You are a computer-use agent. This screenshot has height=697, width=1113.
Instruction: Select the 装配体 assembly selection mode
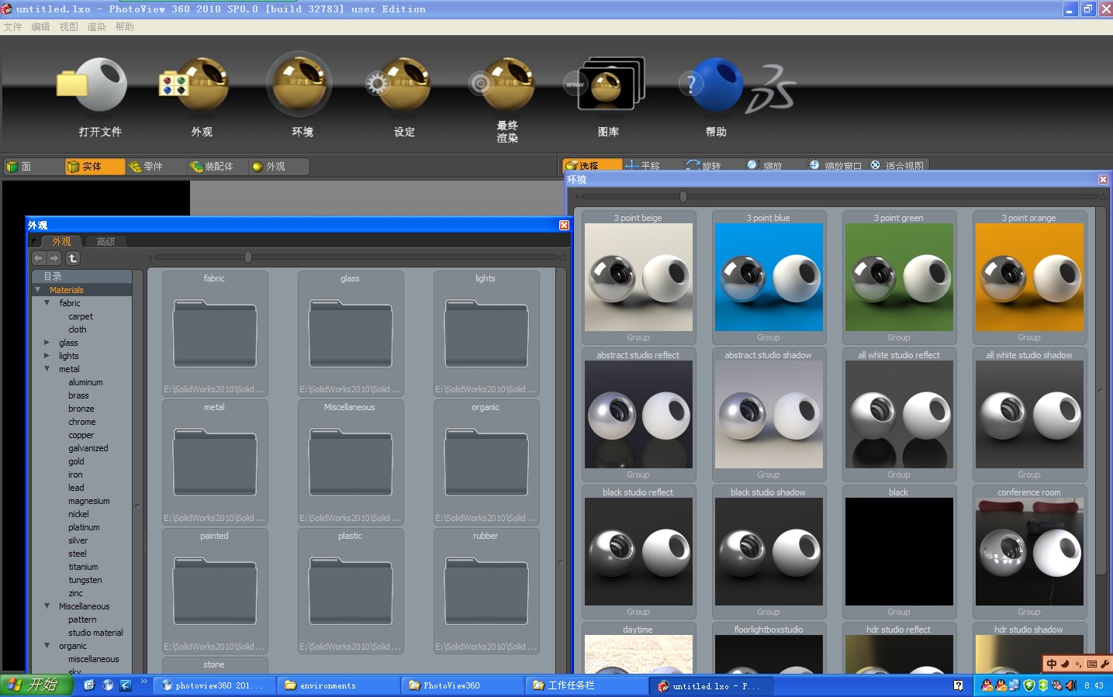coord(218,167)
